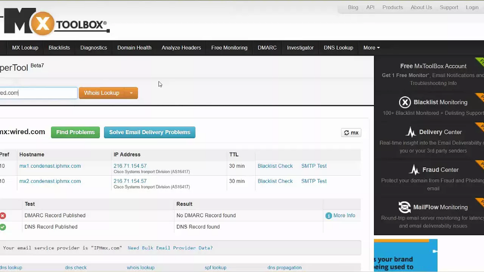This screenshot has height=272, width=484.
Task: Run SMTP Test for mx2.condenast.iphmx.com
Action: coord(314,181)
